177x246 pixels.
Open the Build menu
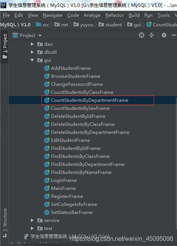pyautogui.click(x=134, y=15)
